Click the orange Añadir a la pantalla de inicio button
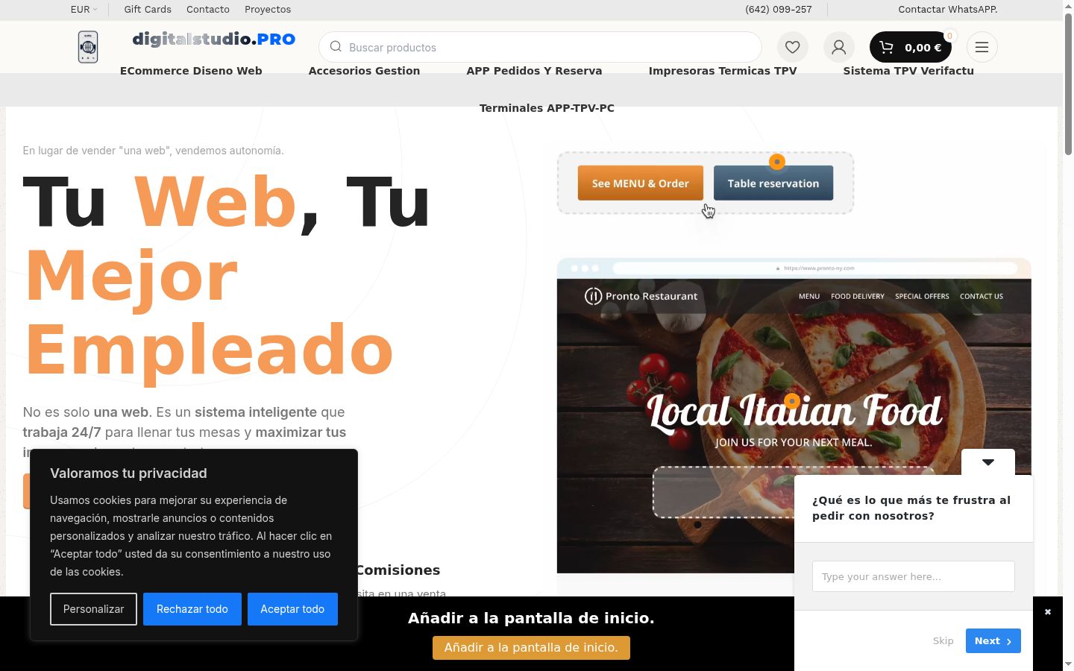 tap(531, 648)
